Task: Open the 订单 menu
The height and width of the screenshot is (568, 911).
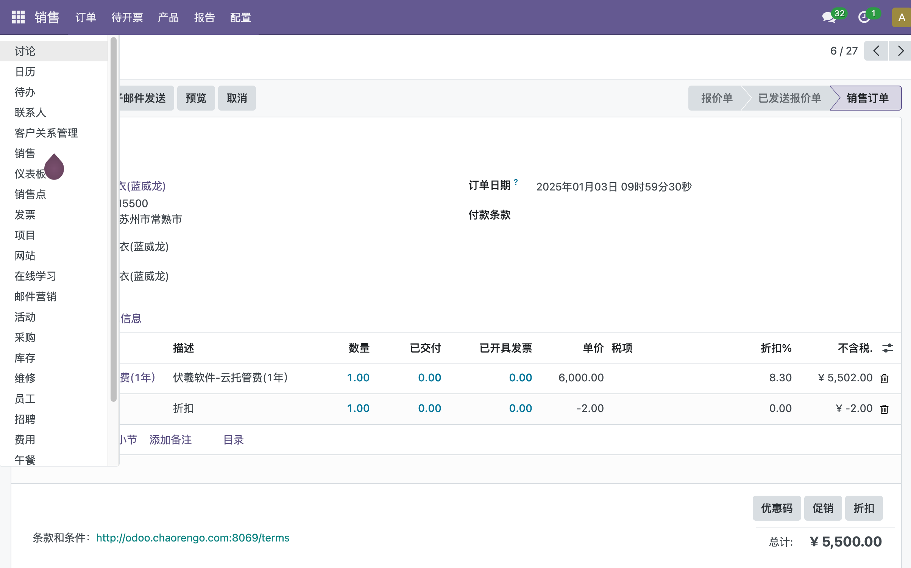Action: click(86, 17)
